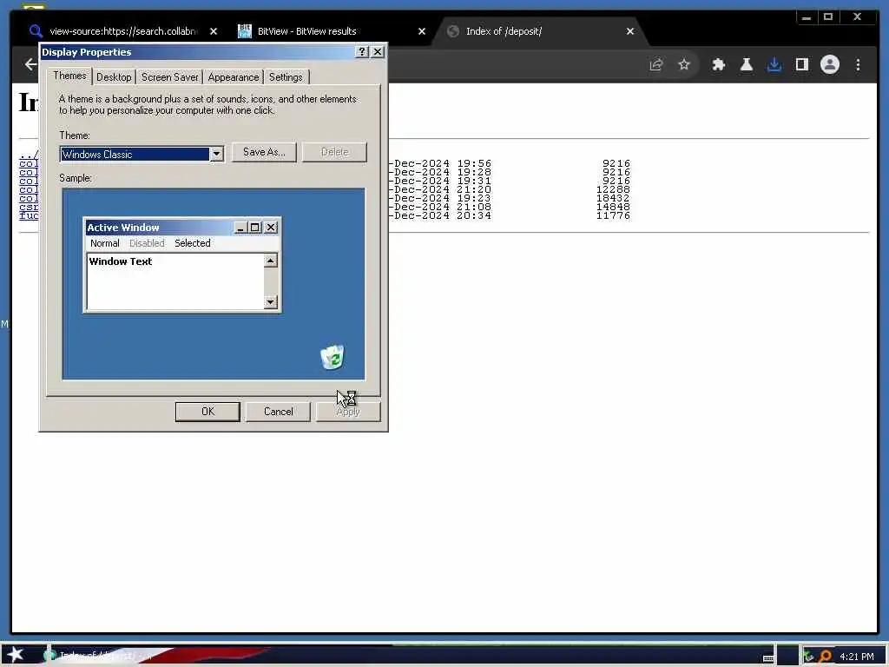Toggle the browser side panel icon
The image size is (889, 667).
click(801, 64)
